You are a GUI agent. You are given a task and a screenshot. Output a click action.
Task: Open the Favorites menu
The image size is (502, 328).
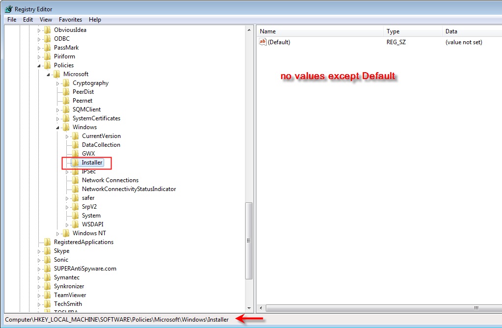(70, 19)
